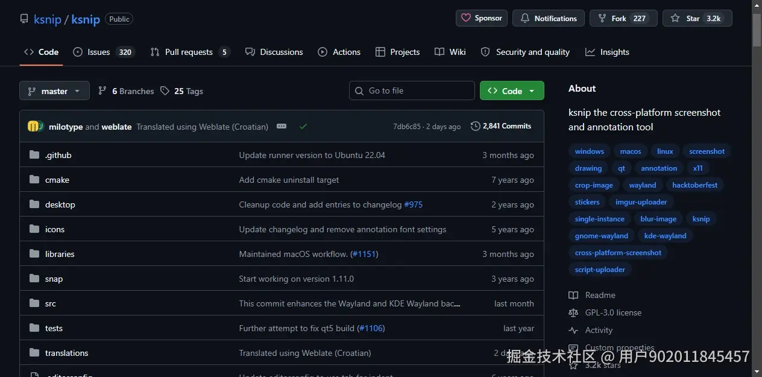Screen dimensions: 762x377
Task: Select the annotation topic tag
Action: point(659,168)
